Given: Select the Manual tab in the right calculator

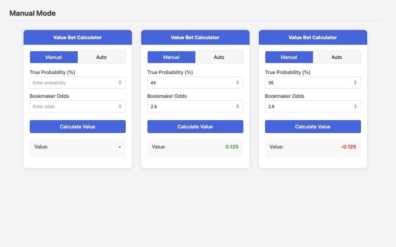Looking at the screenshot, I should coord(289,57).
